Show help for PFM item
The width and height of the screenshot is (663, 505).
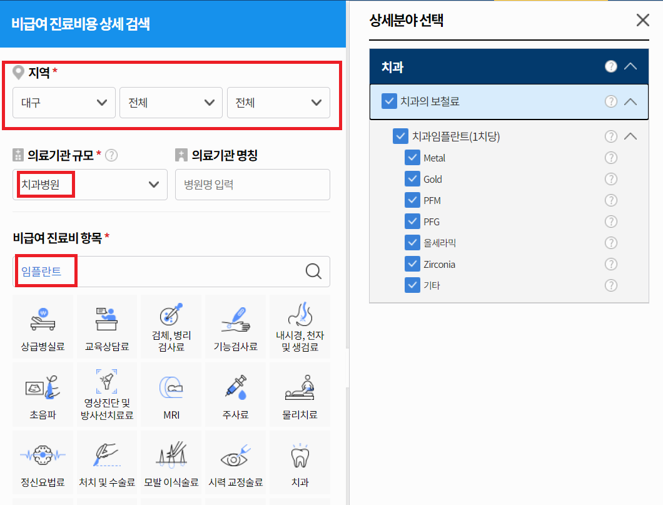tap(610, 200)
